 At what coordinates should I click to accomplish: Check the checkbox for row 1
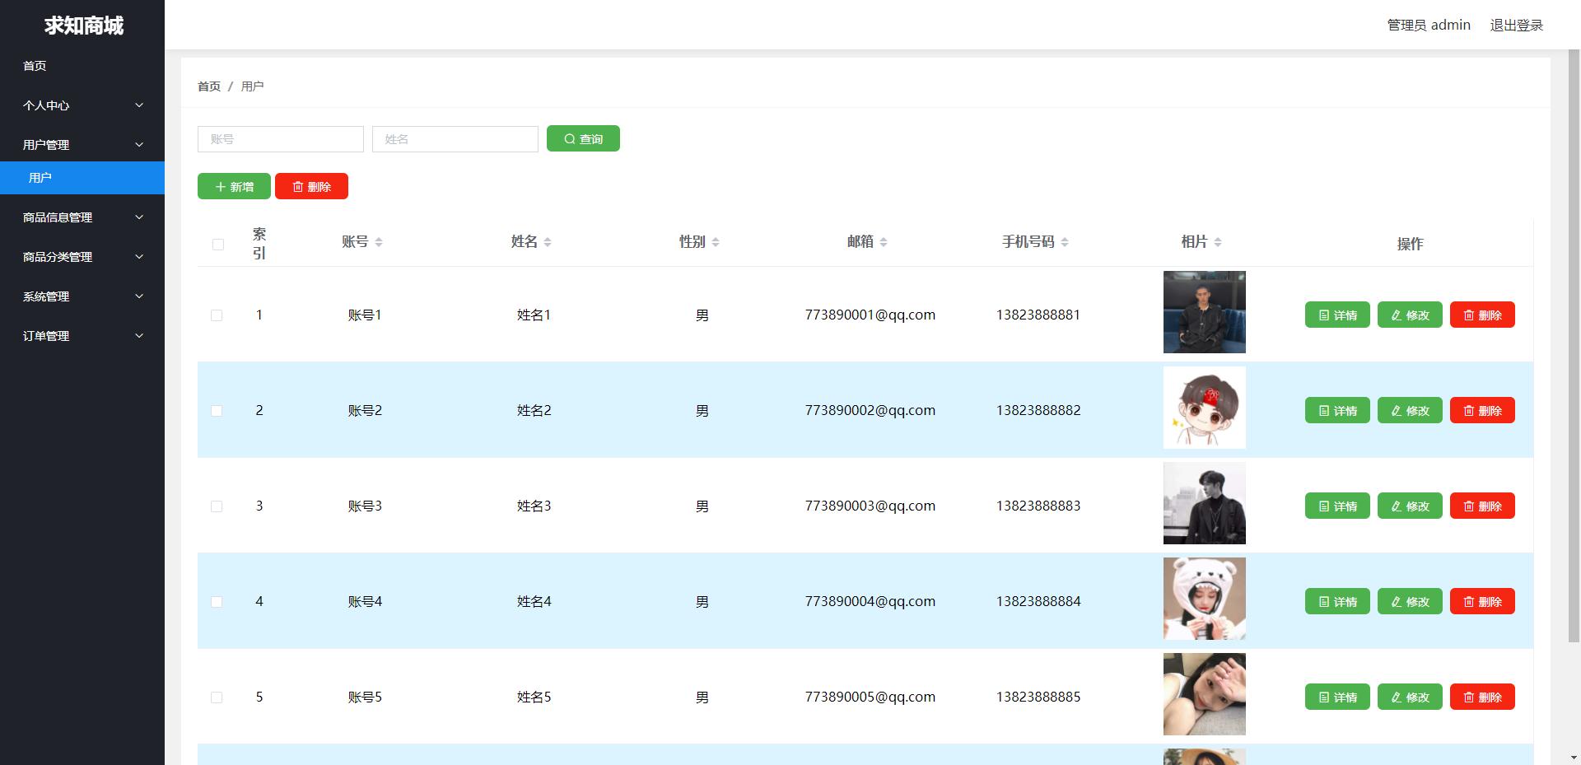pos(217,315)
